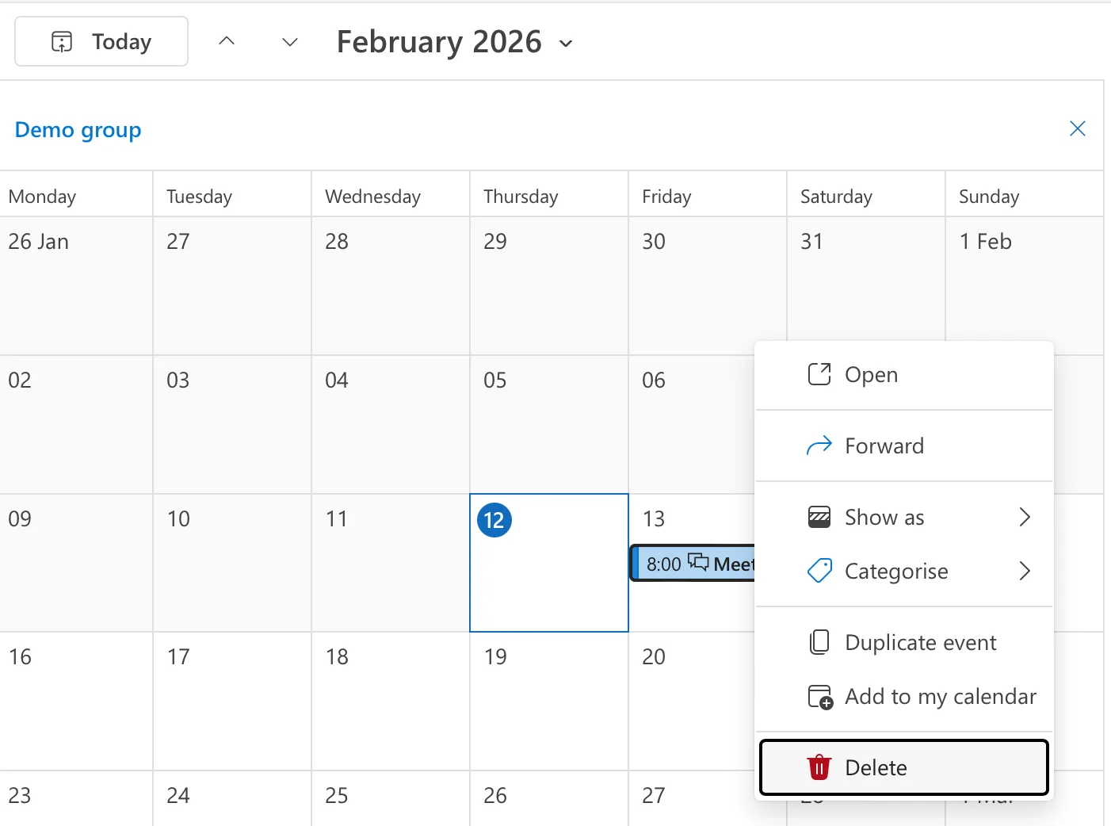
Task: Click the calendar icon inside the Today button
Action: tap(62, 41)
